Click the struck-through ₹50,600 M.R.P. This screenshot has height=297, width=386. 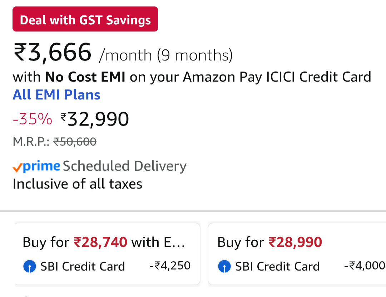pos(75,142)
